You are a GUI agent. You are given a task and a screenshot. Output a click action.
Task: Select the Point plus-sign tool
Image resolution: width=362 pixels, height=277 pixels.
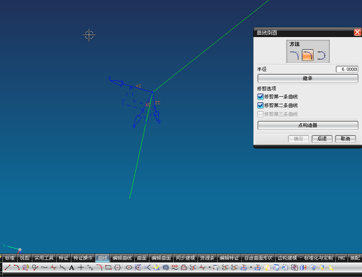pyautogui.click(x=81, y=267)
